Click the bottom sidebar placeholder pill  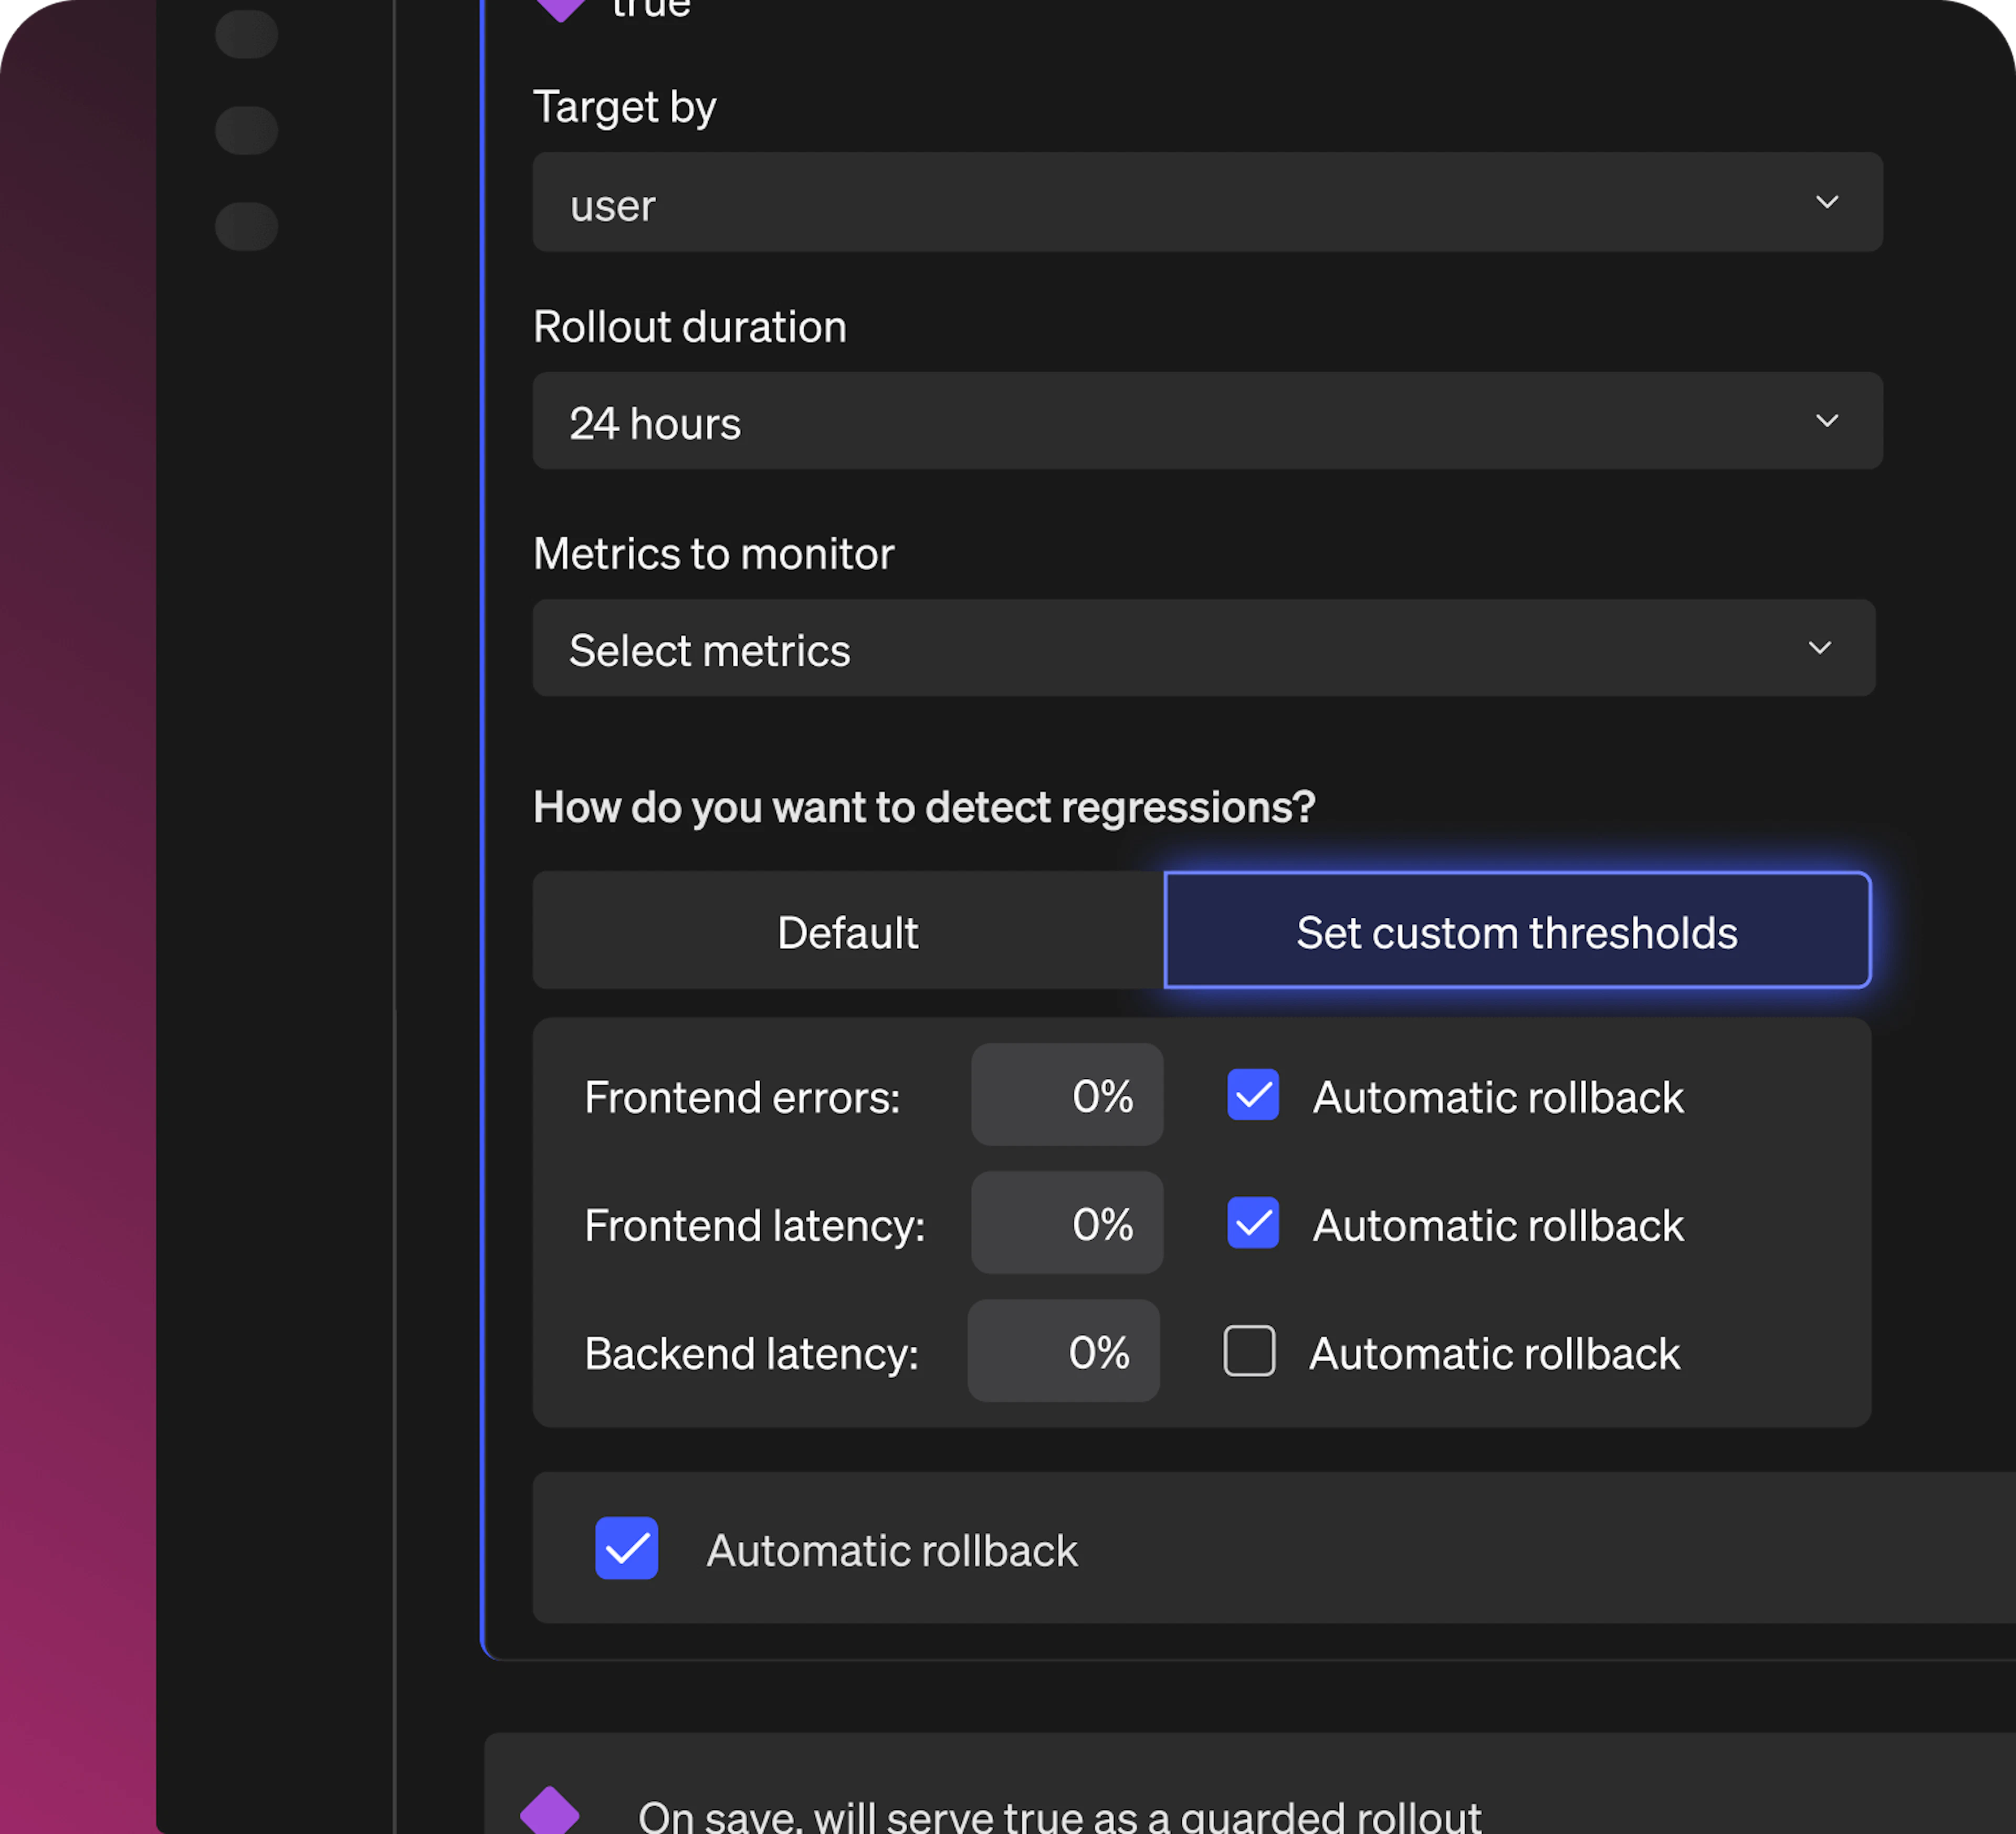click(x=246, y=226)
